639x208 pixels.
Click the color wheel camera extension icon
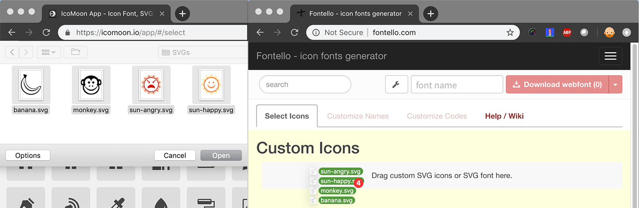pyautogui.click(x=532, y=32)
